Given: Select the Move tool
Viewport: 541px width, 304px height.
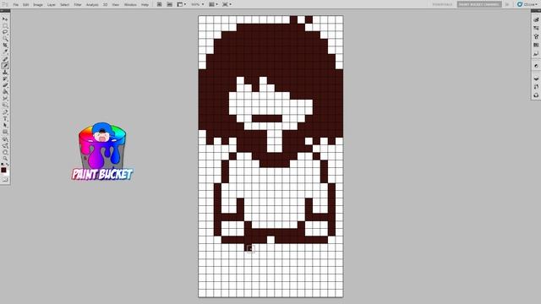Looking at the screenshot, I should tap(5, 19).
